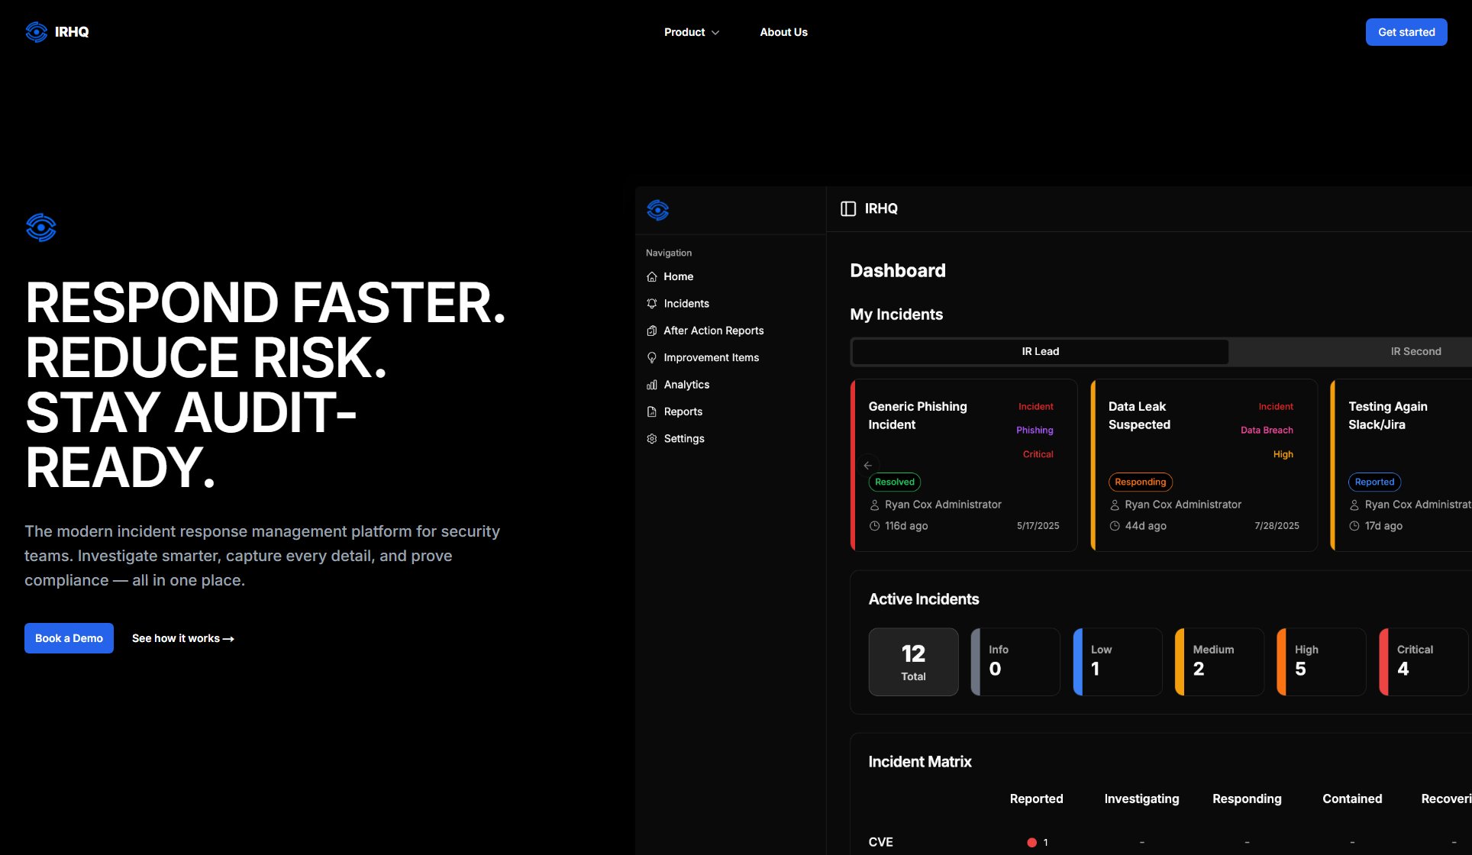
Task: Open the Analytics section
Action: click(x=686, y=384)
